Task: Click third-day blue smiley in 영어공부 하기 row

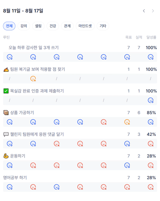Action: coord(56,187)
